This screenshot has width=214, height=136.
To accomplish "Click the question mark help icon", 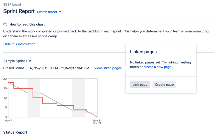I will tap(5, 24).
